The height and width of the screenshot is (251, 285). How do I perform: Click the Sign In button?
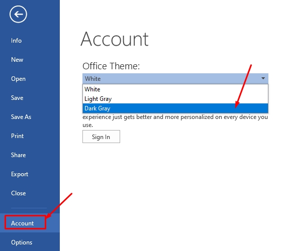101,137
